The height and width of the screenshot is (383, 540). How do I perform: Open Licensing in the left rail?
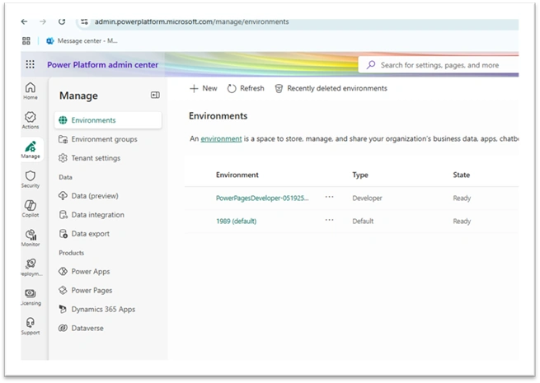31,297
